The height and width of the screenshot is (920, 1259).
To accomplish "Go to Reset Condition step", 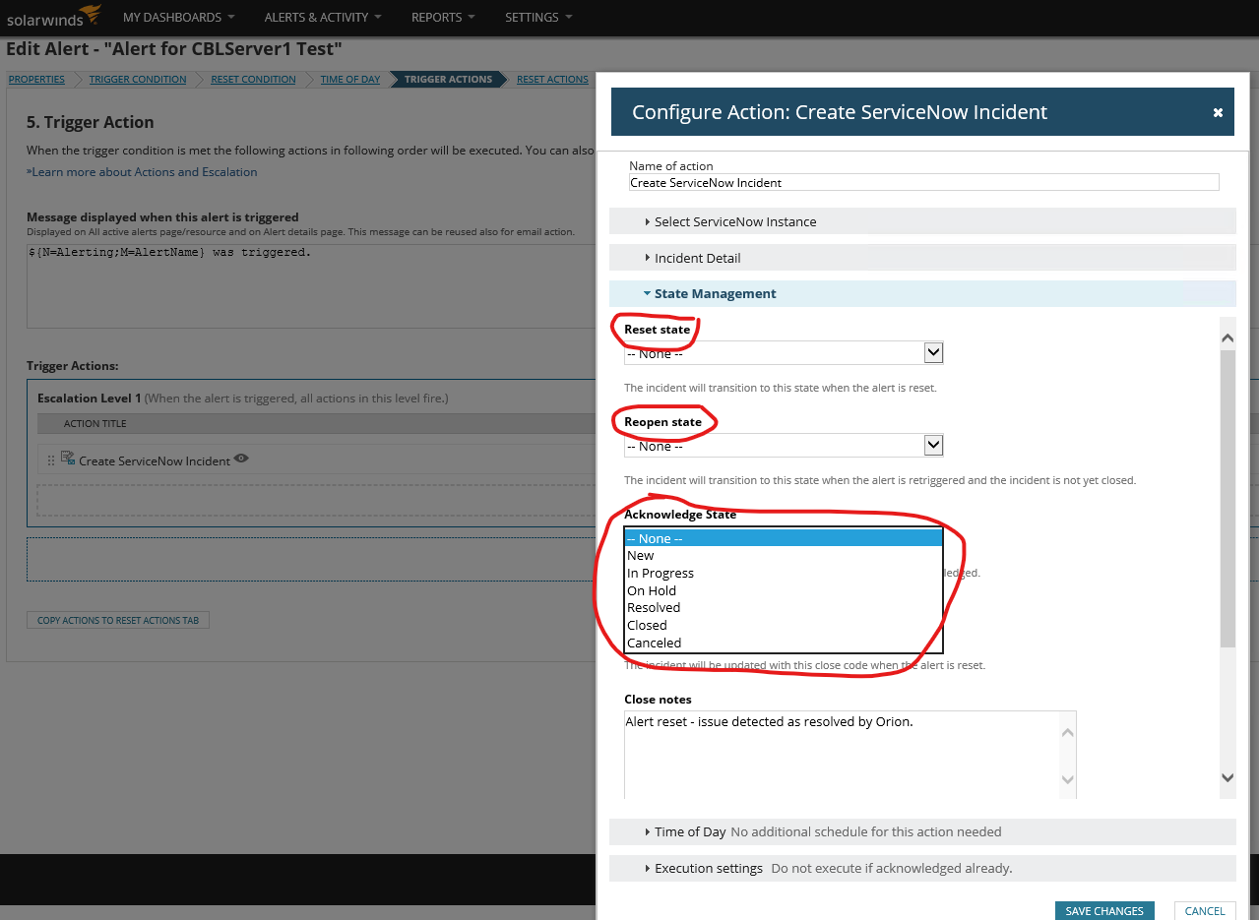I will (x=253, y=80).
